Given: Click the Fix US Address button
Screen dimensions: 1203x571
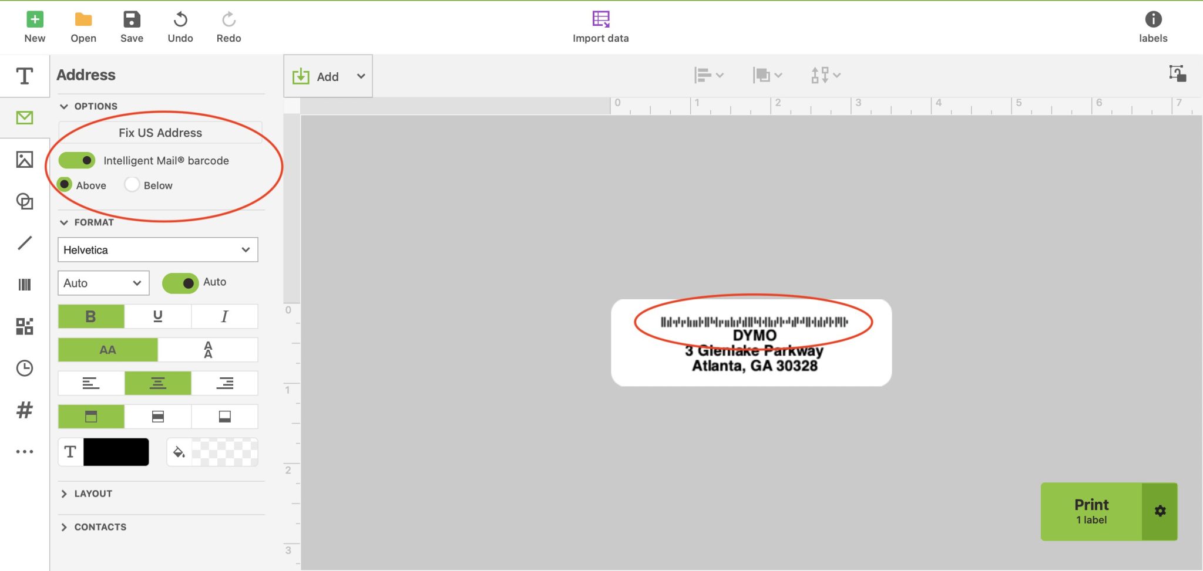Looking at the screenshot, I should (159, 132).
